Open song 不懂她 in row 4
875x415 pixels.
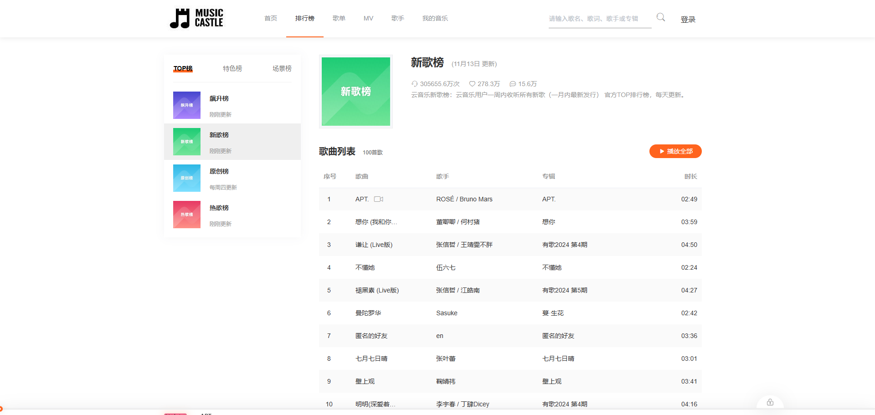pyautogui.click(x=365, y=267)
